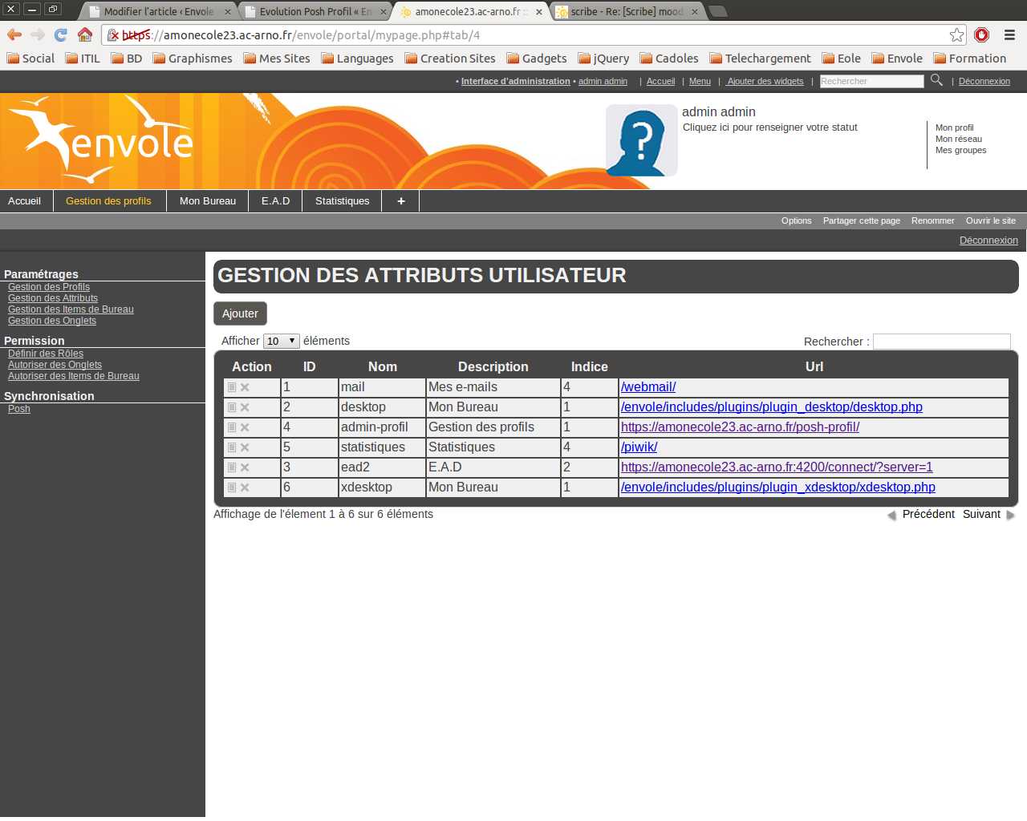Click the delete icon for xdesktop row
Viewport: 1027px width, 821px height.
(x=245, y=487)
